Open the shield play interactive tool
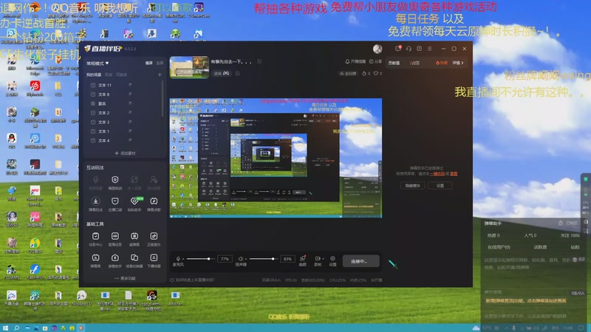The height and width of the screenshot is (332, 591). pyautogui.click(x=115, y=182)
